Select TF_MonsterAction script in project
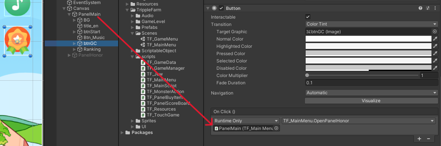 (165, 92)
